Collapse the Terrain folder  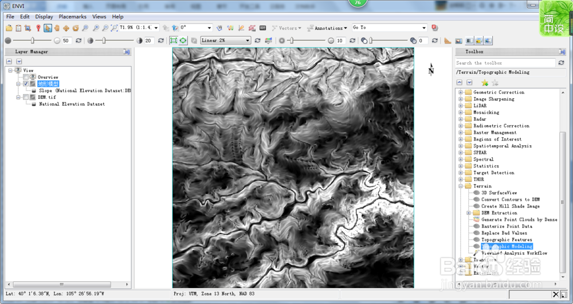[x=461, y=186]
